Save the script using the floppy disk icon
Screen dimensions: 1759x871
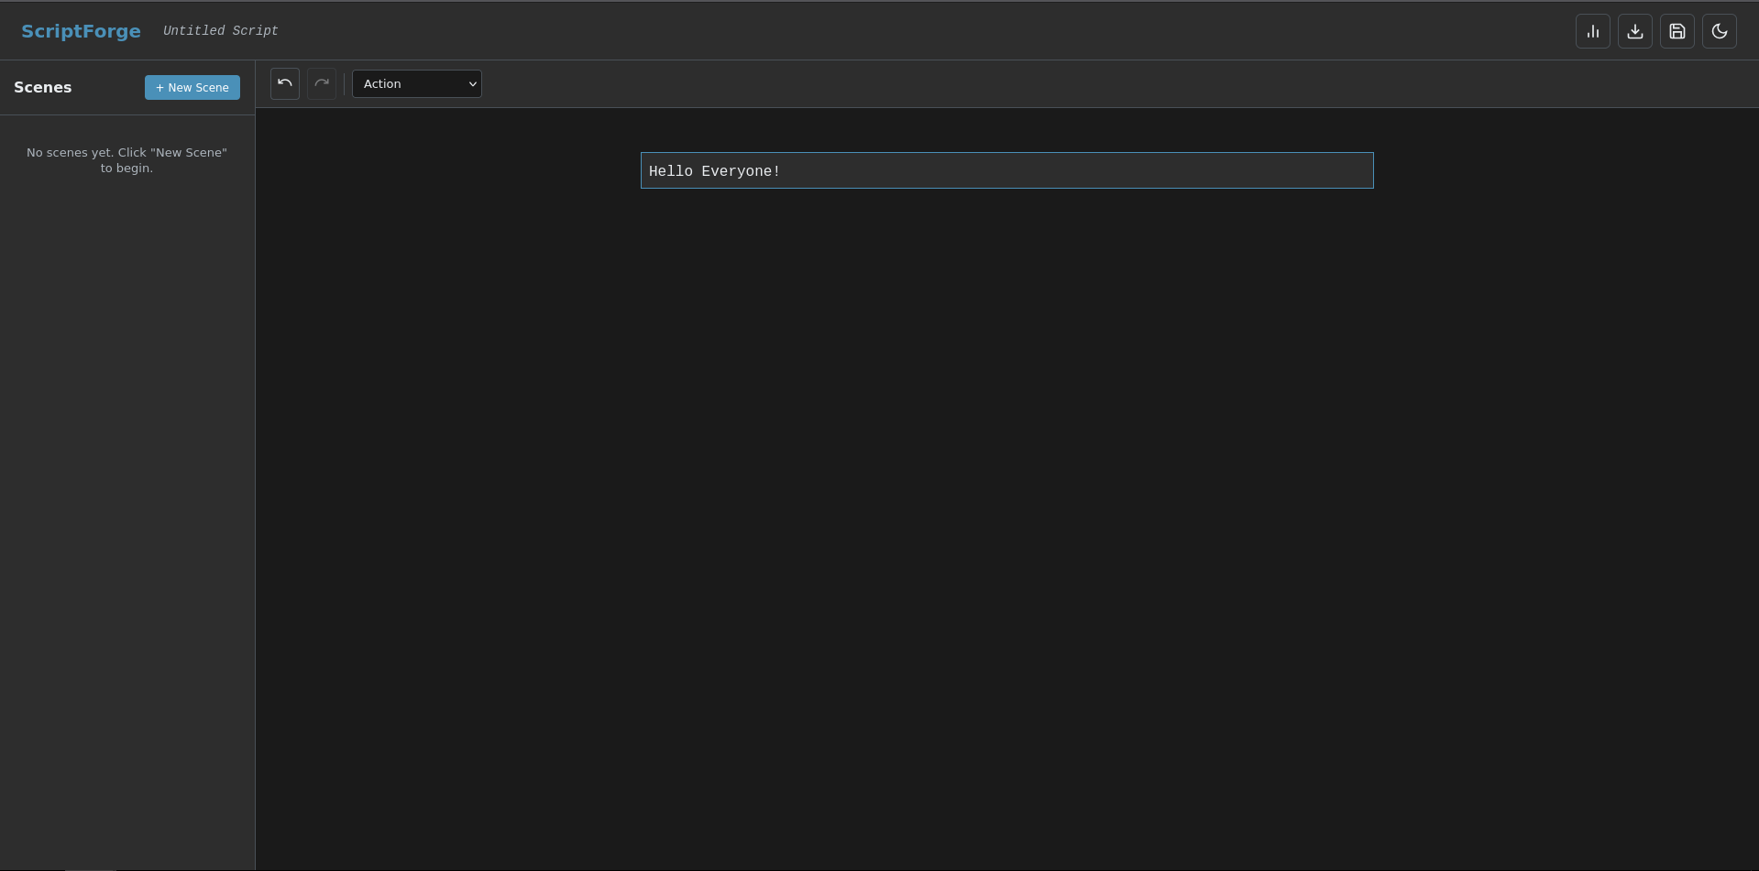[x=1677, y=31]
